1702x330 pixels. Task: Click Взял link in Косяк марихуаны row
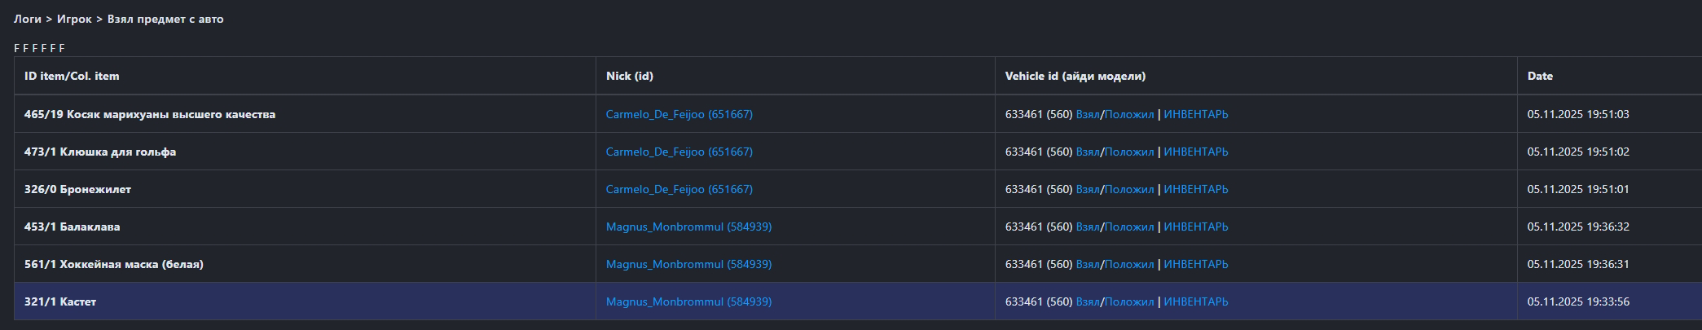point(1088,114)
